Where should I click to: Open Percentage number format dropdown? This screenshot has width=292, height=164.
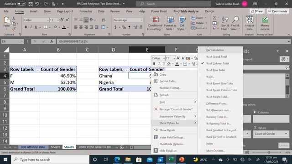(141, 20)
